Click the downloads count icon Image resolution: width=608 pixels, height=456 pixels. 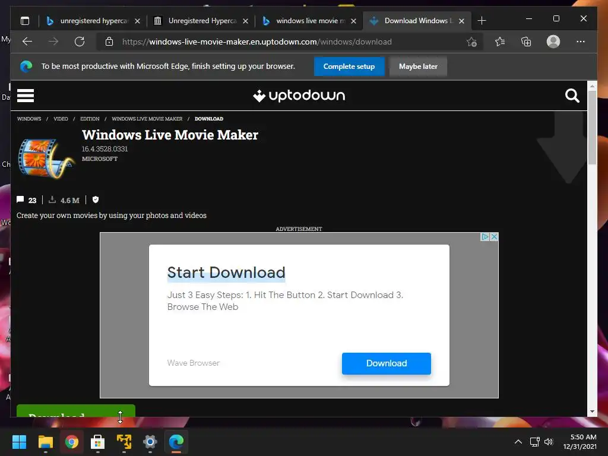tap(52, 199)
